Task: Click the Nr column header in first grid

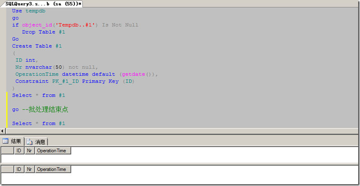Action: pyautogui.click(x=29, y=151)
